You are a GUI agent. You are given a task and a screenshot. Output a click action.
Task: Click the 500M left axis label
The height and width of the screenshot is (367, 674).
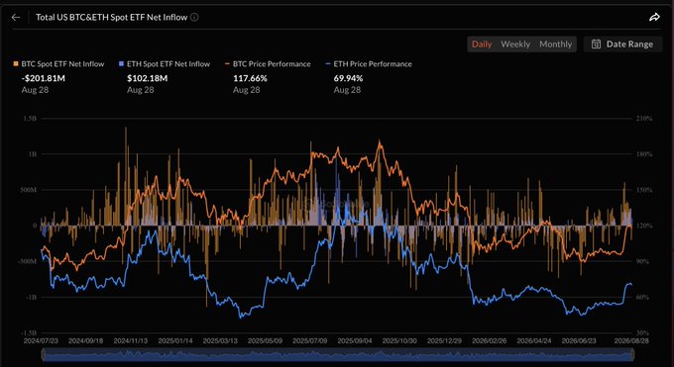coord(29,190)
